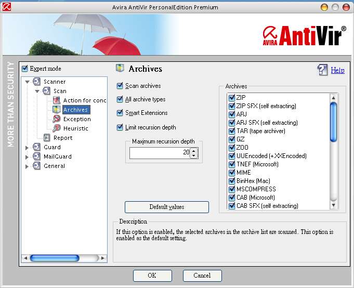Toggle the Expert mode checkbox
The height and width of the screenshot is (288, 354).
coord(25,69)
